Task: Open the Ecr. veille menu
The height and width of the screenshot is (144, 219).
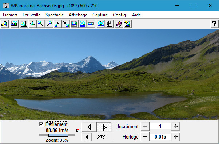Action: [x=31, y=15]
